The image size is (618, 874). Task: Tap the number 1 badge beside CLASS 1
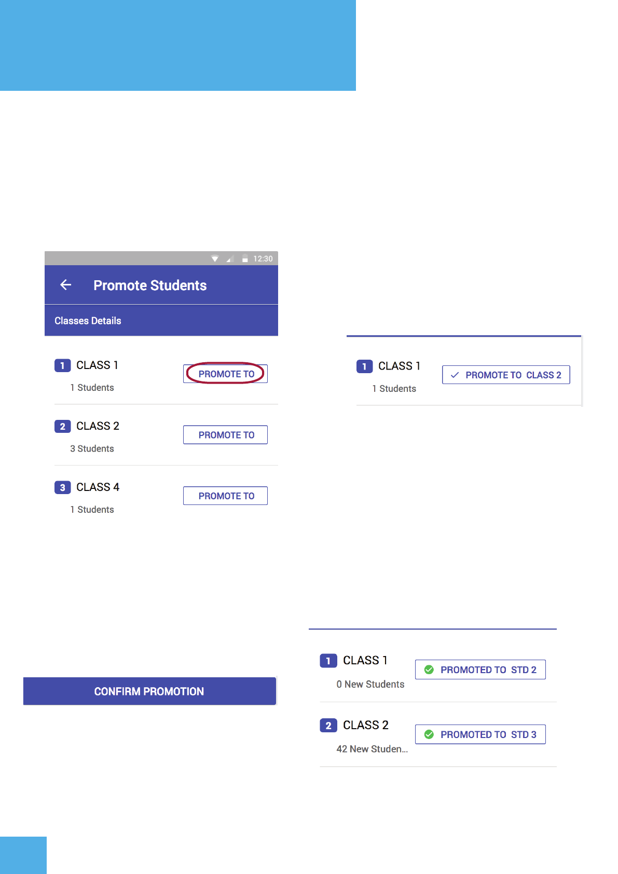[62, 365]
